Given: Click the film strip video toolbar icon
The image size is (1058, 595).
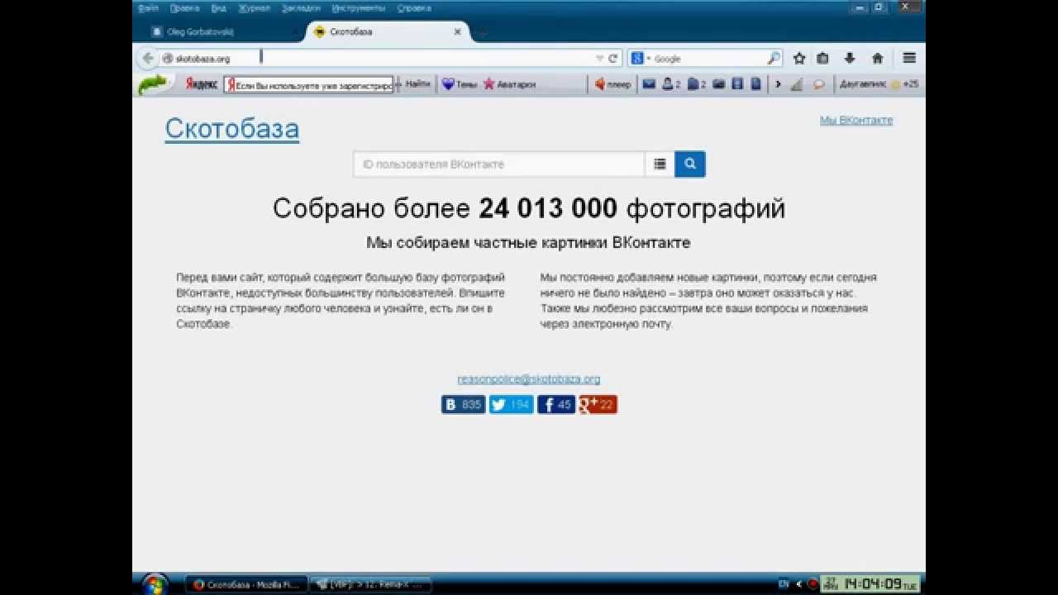Looking at the screenshot, I should (x=737, y=84).
